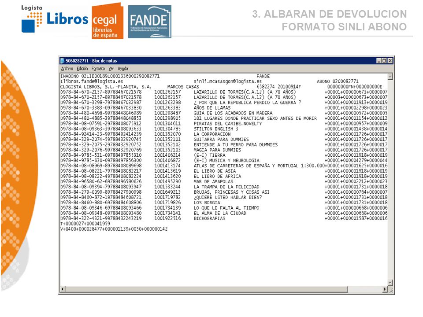
Task: Click the title GUITARRA PARA DUMMIES
Action: [x=221, y=140]
